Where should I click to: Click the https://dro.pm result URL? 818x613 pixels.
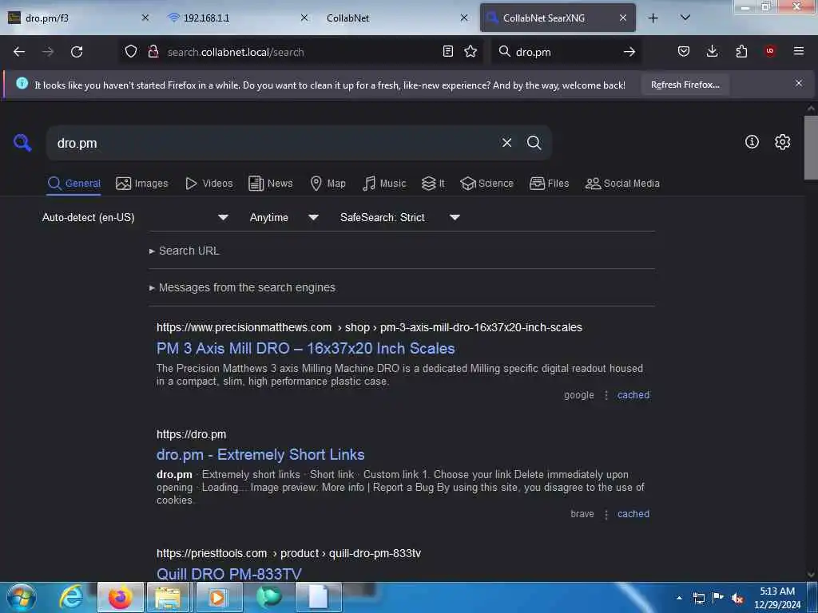192,434
